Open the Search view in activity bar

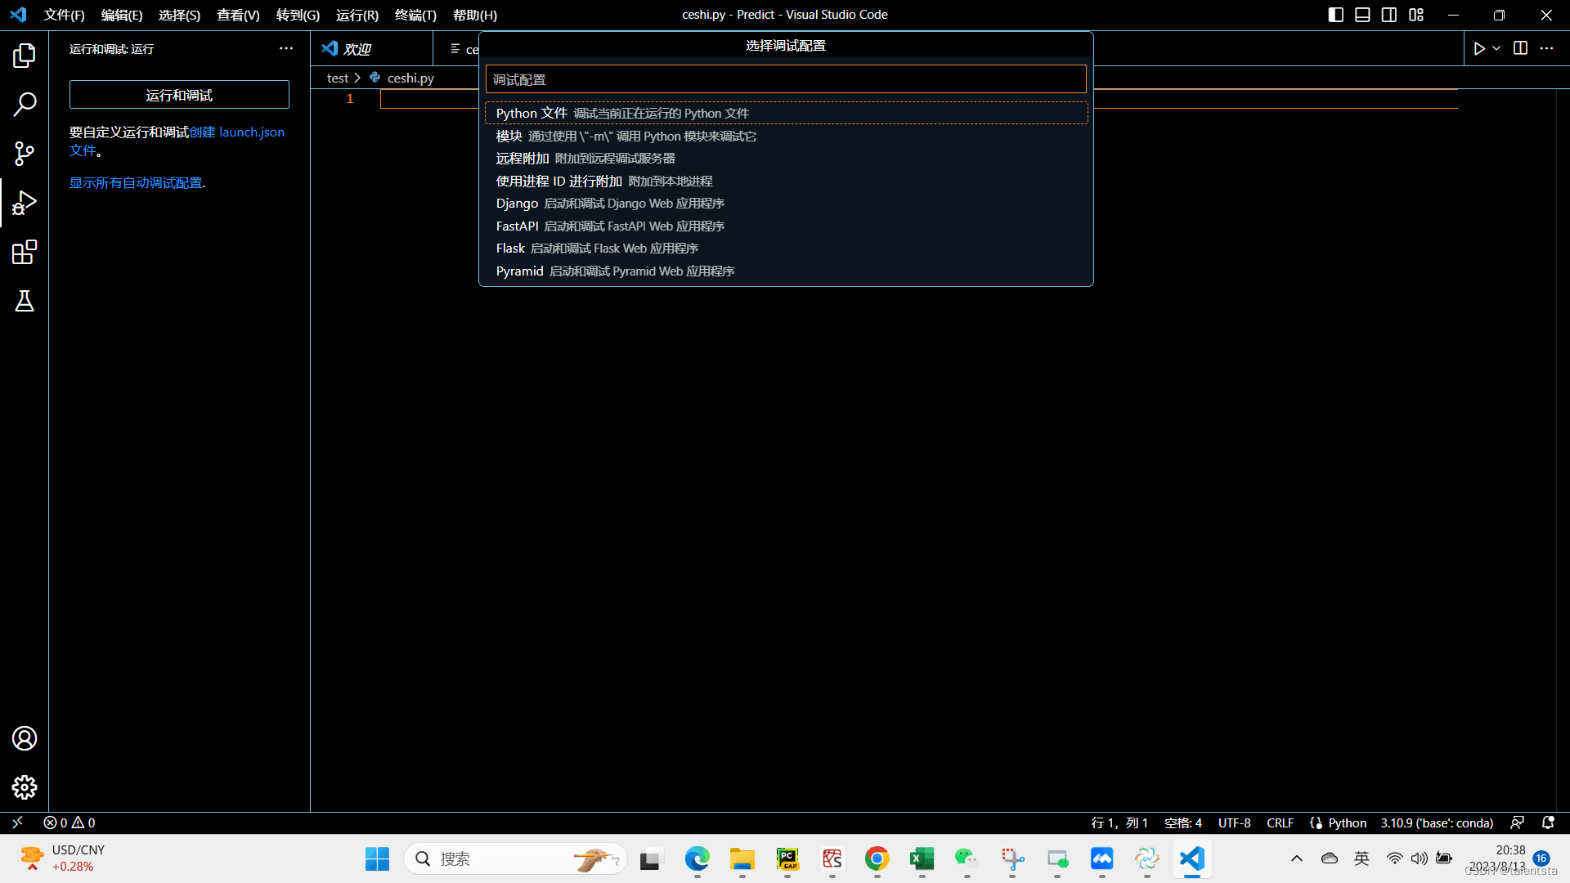pyautogui.click(x=25, y=105)
